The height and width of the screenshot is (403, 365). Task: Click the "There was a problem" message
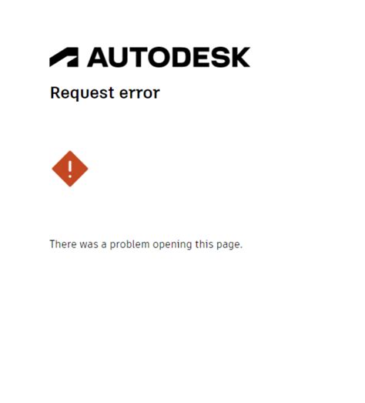[146, 244]
